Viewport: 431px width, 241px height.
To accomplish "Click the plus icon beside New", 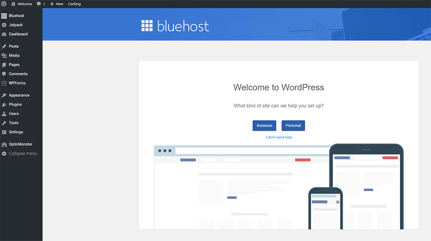I will [52, 4].
